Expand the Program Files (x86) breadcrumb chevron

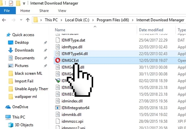click(133, 20)
